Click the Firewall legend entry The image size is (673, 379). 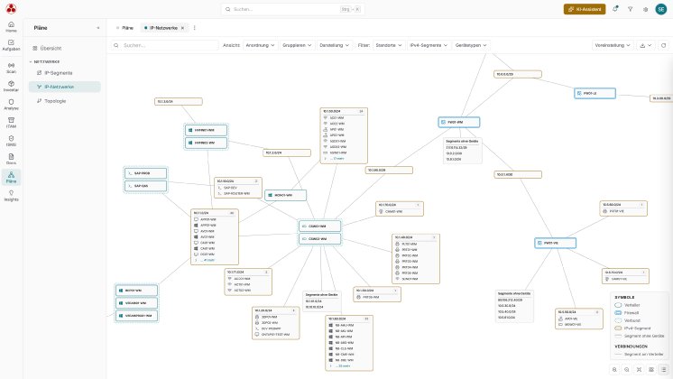(x=627, y=313)
